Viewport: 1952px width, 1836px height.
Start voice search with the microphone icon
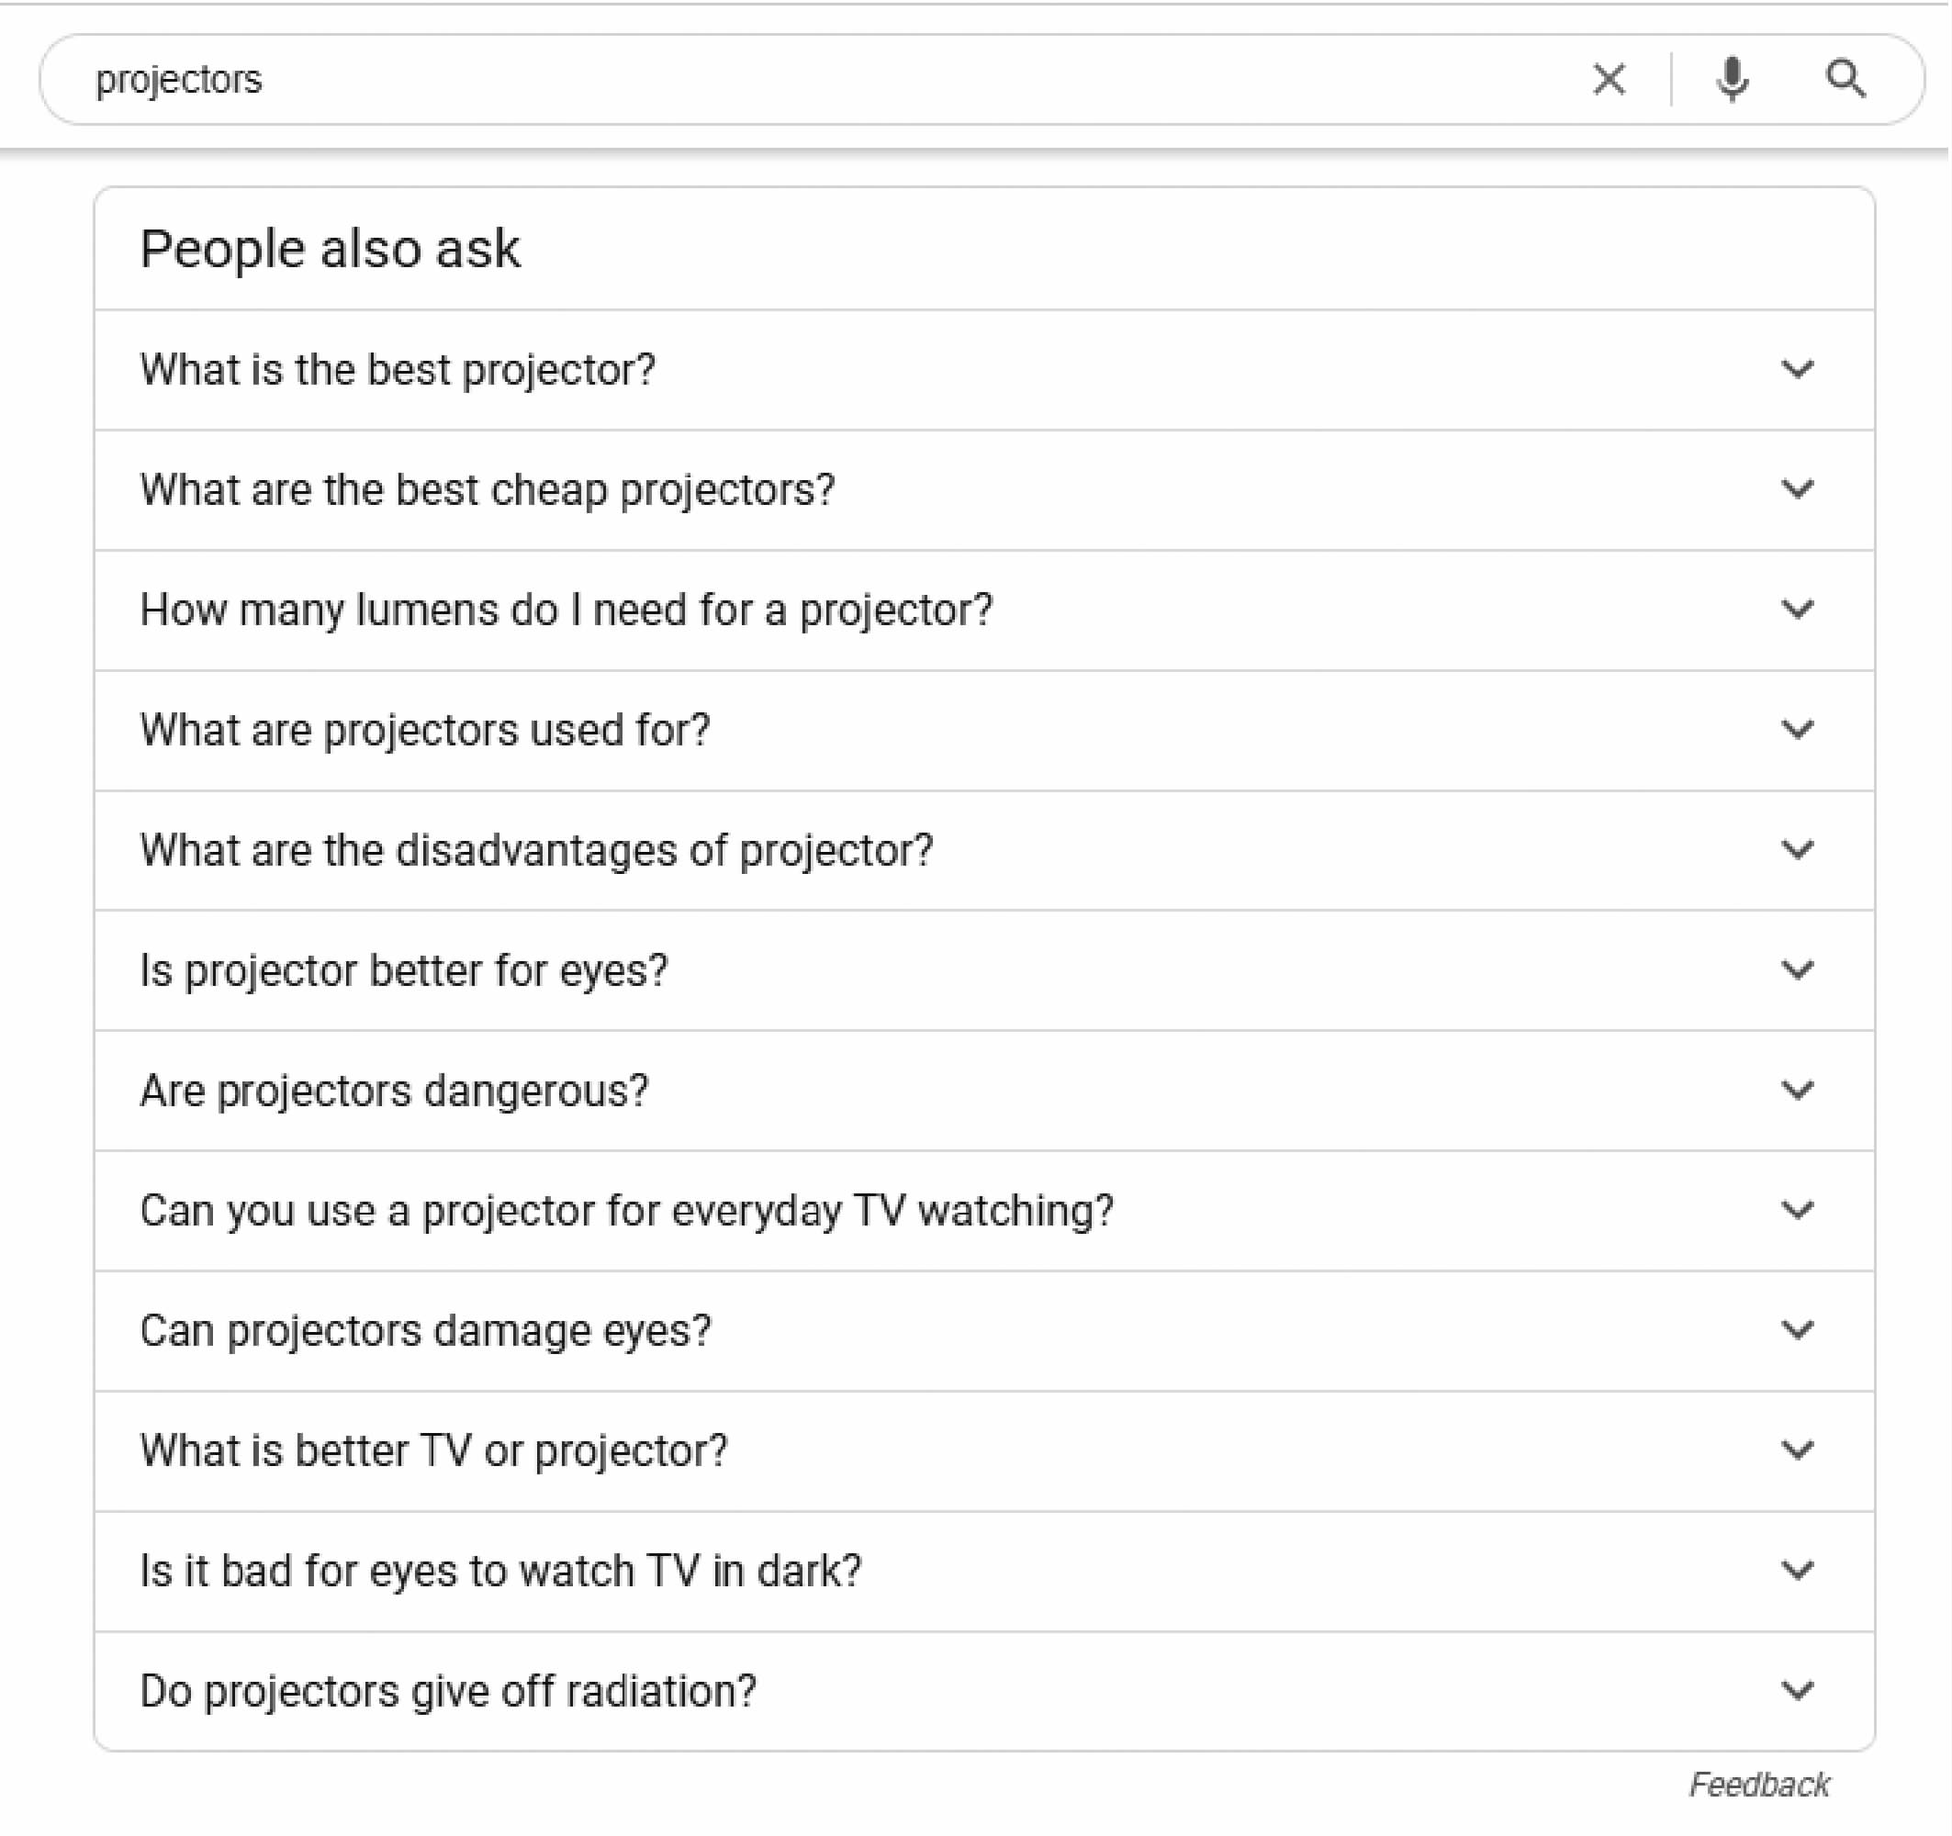[x=1735, y=80]
